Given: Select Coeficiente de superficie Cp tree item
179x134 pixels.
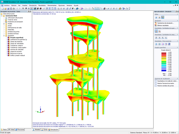Looking at the screenshot, I should 19,40.
